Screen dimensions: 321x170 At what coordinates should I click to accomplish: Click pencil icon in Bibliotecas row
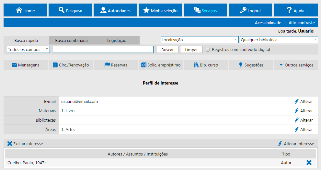(x=296, y=120)
